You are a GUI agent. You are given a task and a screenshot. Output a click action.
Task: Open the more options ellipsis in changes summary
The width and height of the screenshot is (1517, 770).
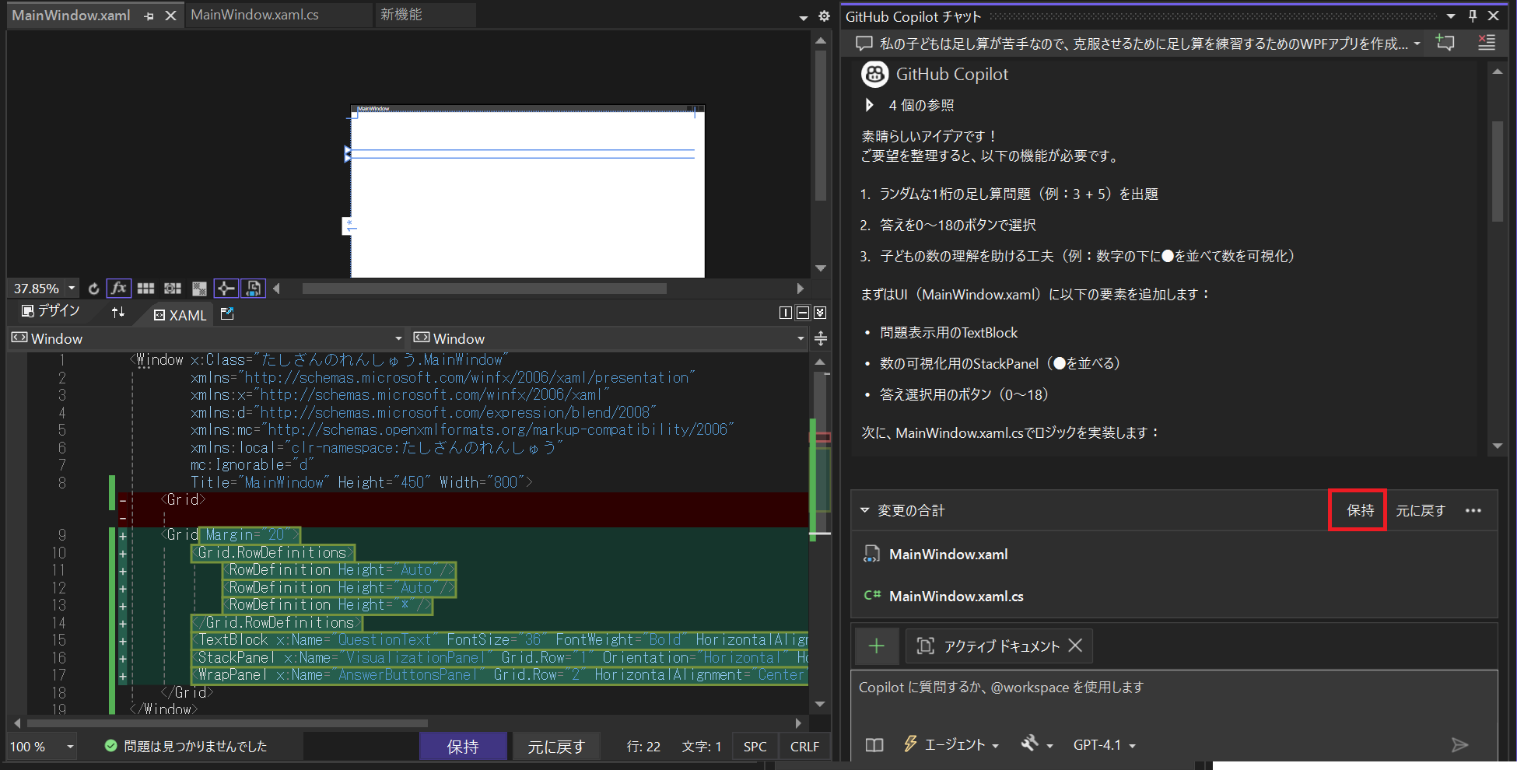(x=1473, y=510)
